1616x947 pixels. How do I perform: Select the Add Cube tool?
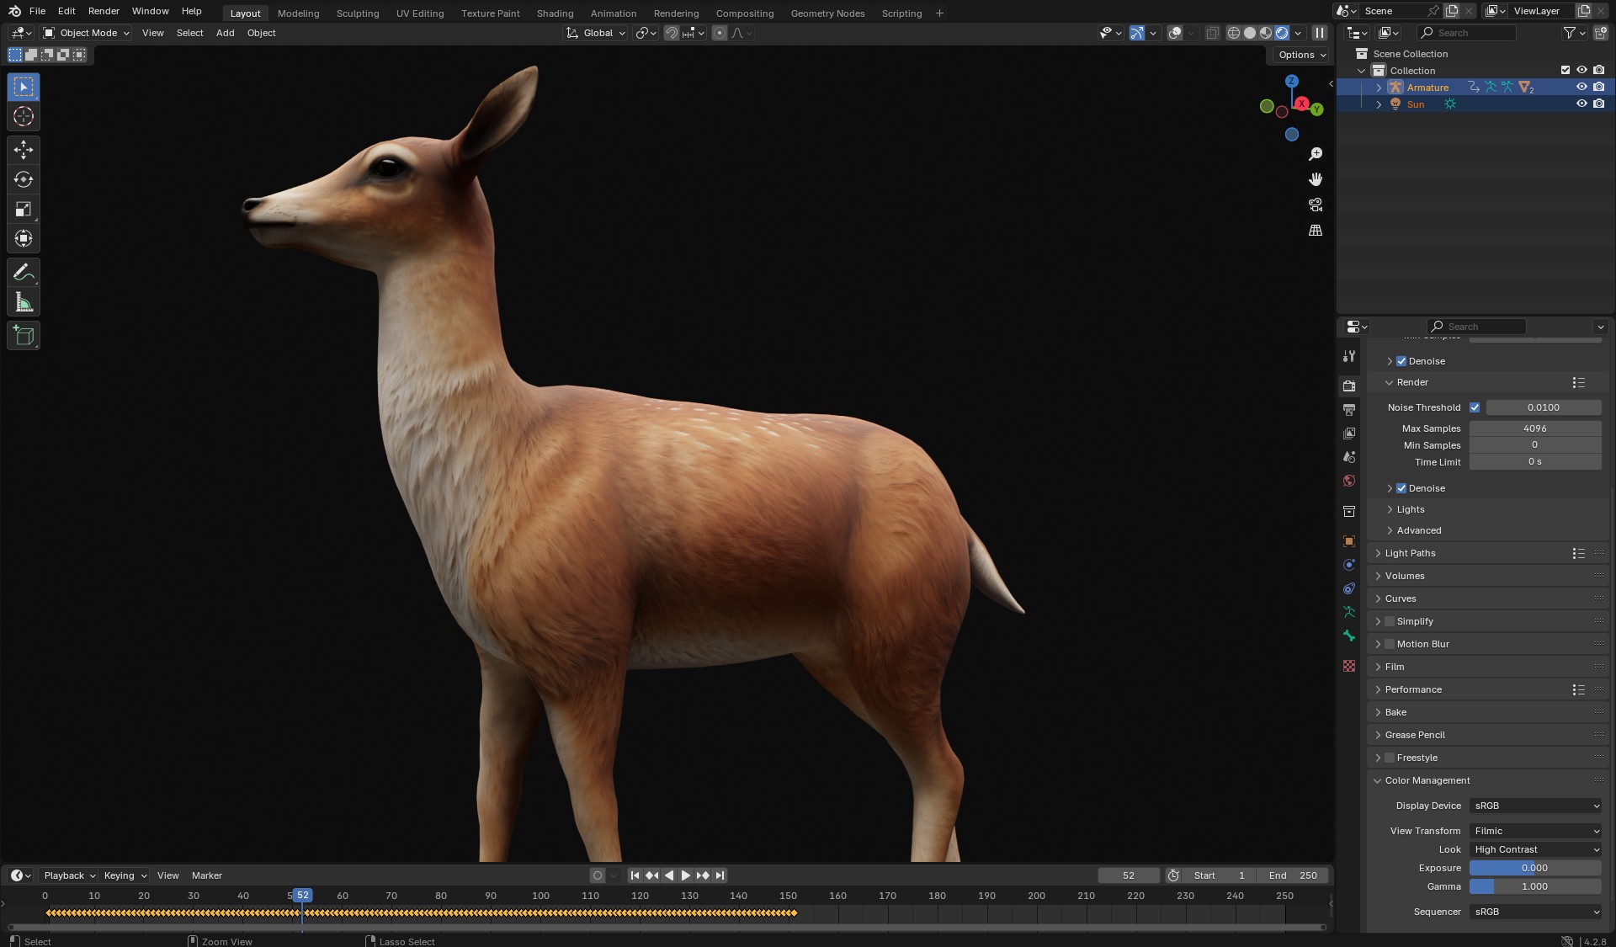[24, 336]
